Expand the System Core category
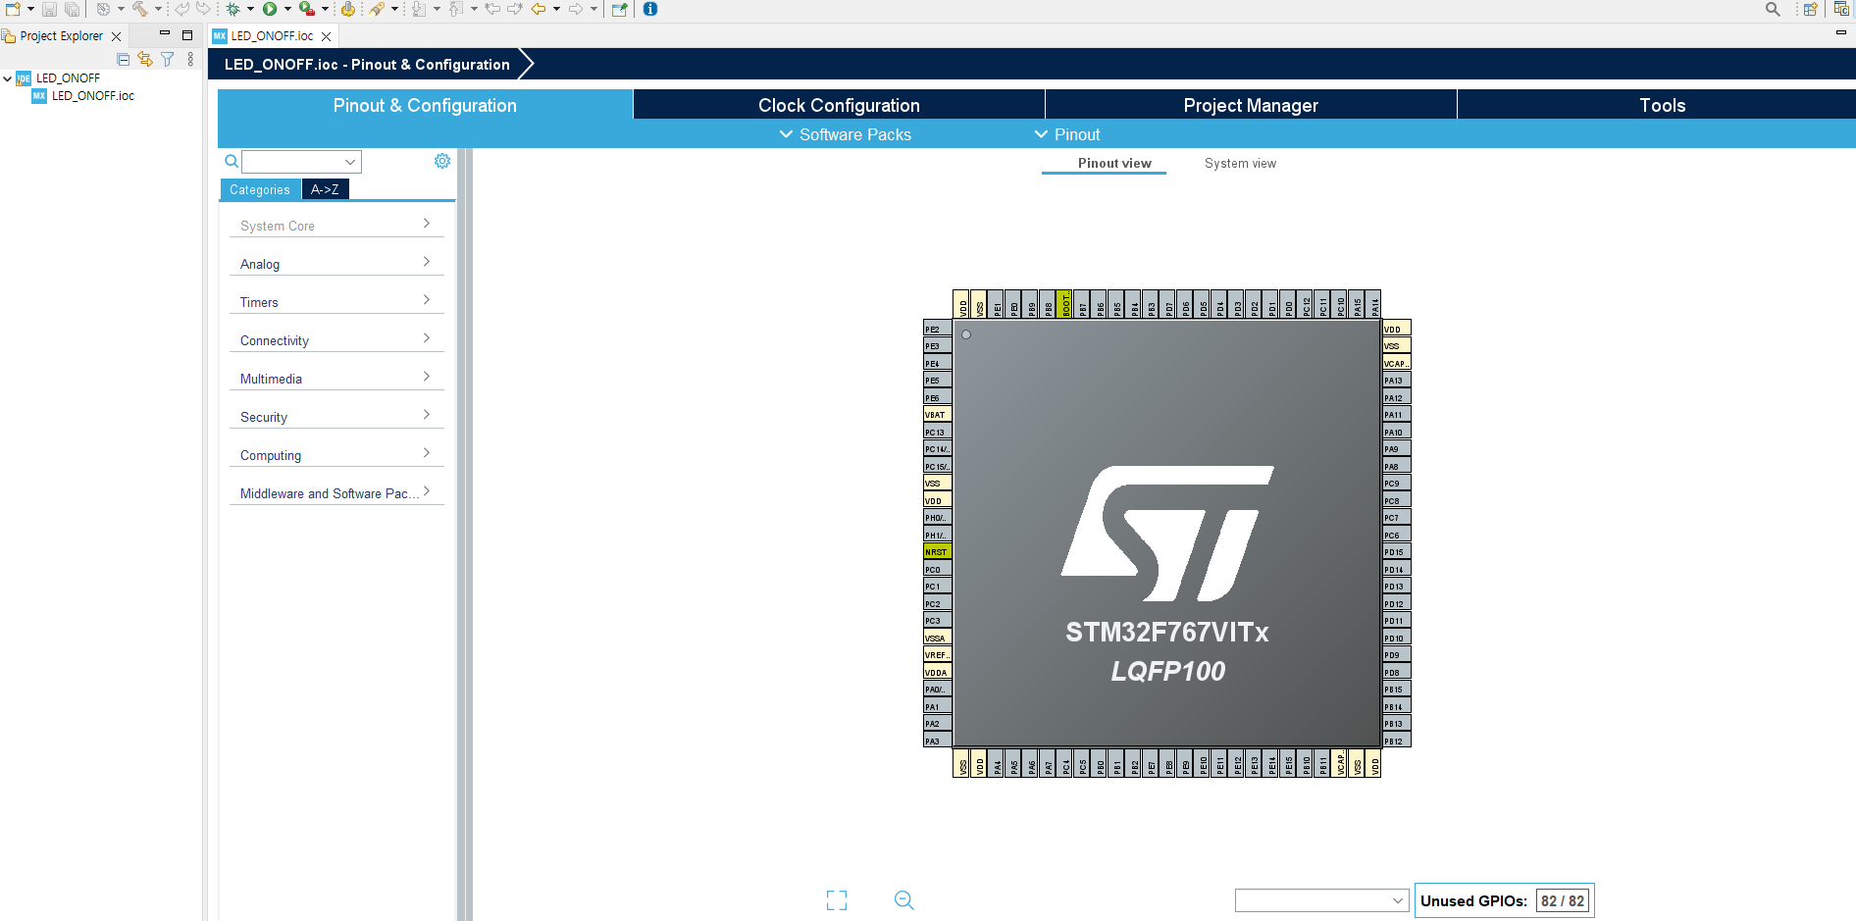The image size is (1856, 921). pos(336,225)
